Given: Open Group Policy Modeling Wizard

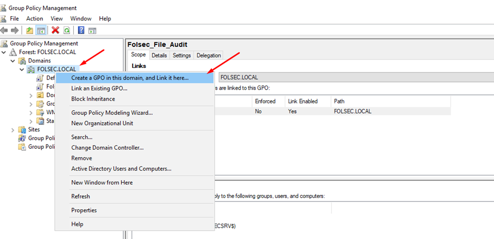Looking at the screenshot, I should click(x=112, y=112).
